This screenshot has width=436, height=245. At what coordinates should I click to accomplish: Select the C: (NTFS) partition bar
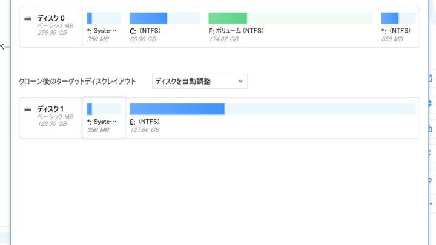tap(165, 18)
